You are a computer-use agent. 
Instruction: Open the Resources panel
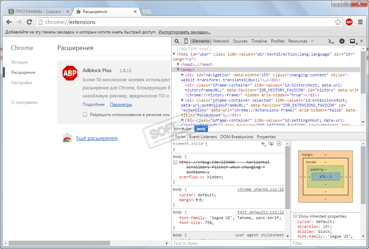(x=298, y=41)
